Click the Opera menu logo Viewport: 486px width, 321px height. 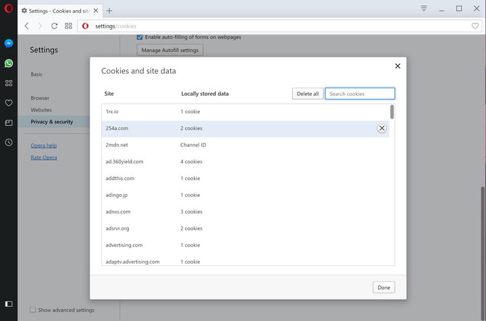pos(8,9)
